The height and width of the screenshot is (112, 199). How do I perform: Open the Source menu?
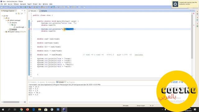(10, 4)
